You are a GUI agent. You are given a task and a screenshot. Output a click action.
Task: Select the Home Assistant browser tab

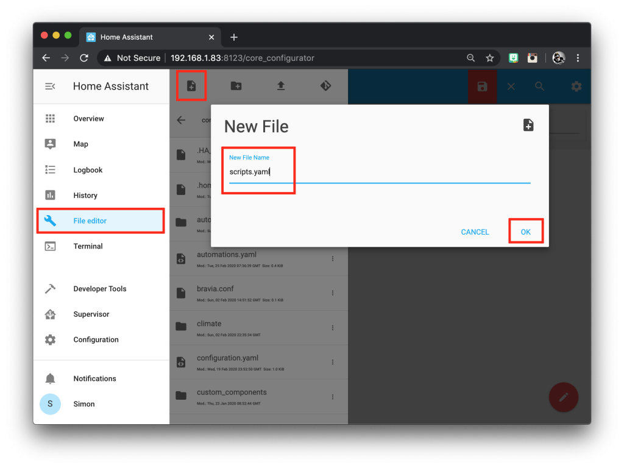coord(151,37)
